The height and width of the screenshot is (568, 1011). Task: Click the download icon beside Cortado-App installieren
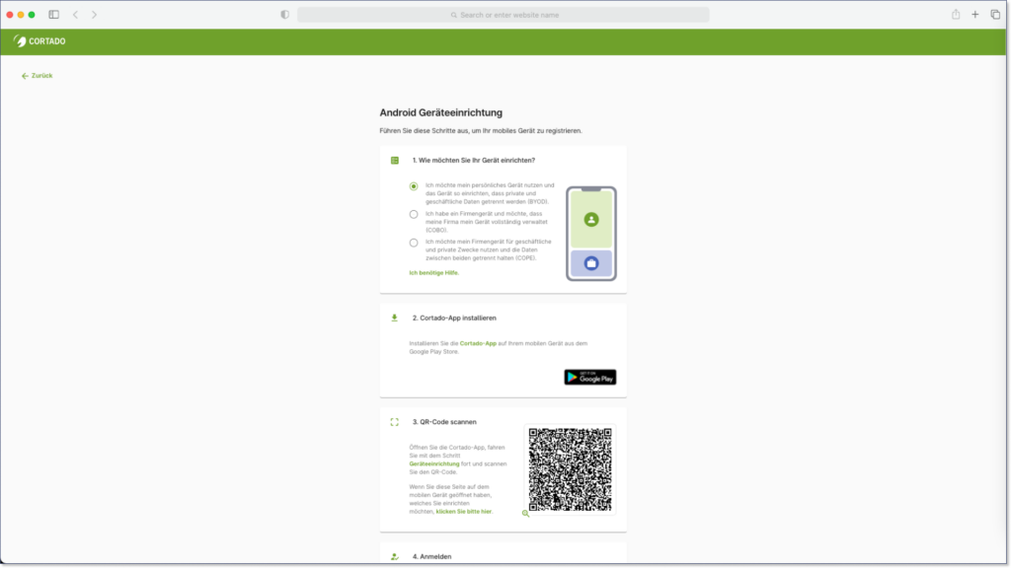point(395,318)
